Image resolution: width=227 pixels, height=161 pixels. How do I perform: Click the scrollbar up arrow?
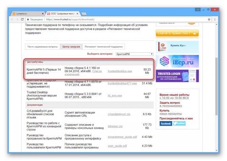pyautogui.click(x=216, y=24)
